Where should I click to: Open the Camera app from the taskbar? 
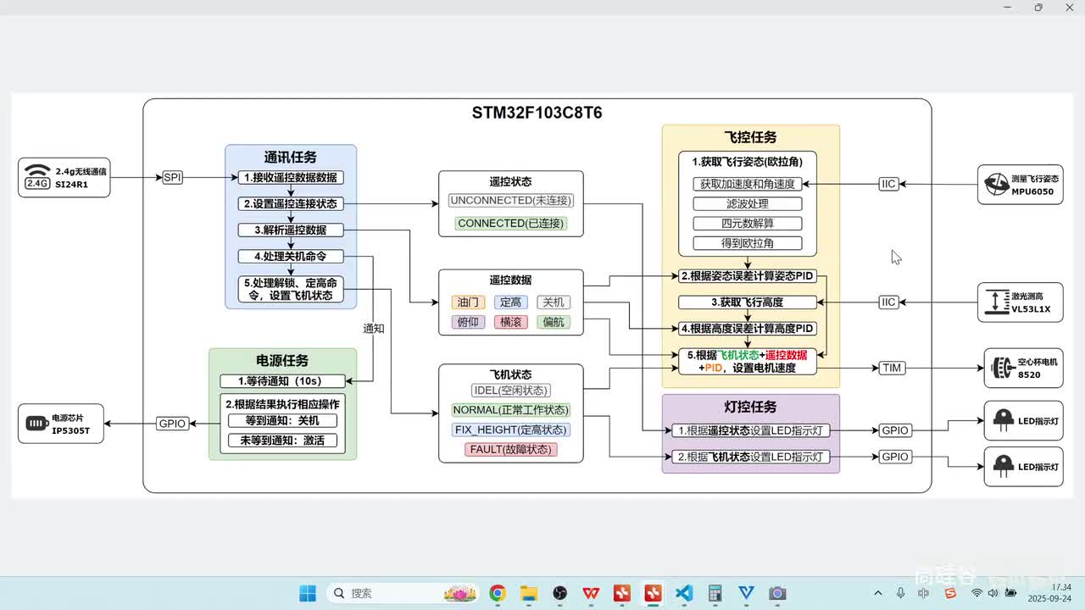(777, 593)
